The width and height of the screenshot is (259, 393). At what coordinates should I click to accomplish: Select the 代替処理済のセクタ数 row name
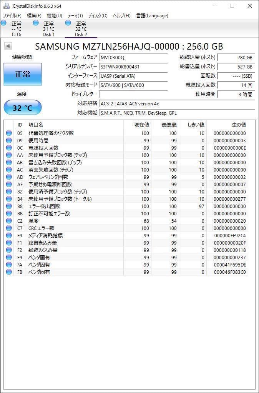point(51,133)
